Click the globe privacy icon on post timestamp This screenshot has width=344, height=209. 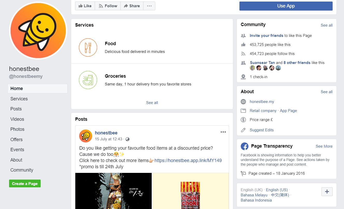[127, 139]
